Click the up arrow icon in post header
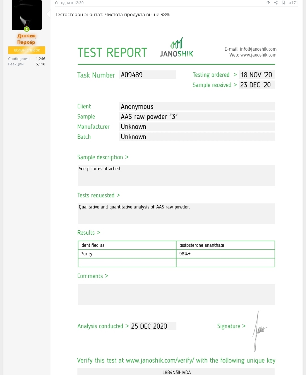Screen dimensions: 306x375 pyautogui.click(x=268, y=3)
